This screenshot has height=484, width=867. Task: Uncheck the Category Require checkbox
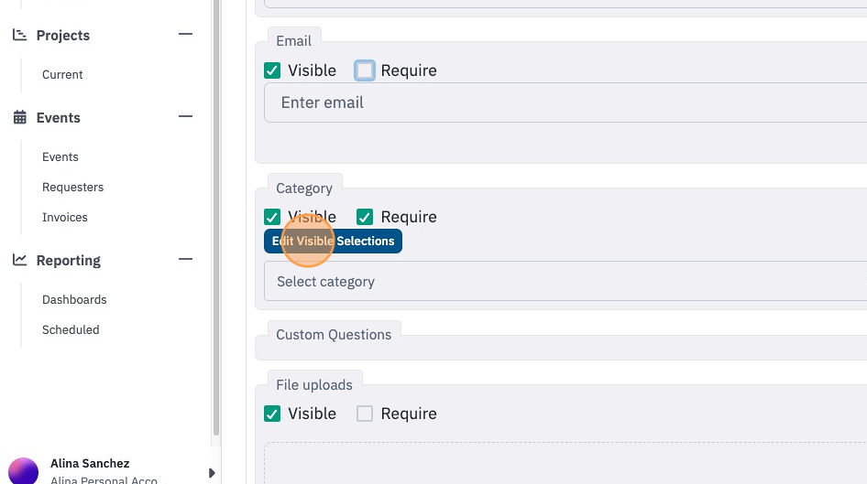(x=365, y=217)
